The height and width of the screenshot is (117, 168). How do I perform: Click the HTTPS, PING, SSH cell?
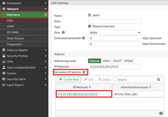coord(138,94)
